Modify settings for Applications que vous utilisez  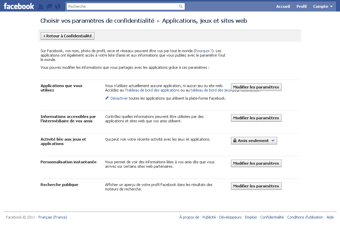coord(256,87)
